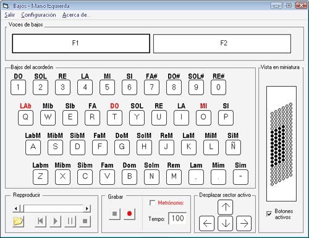Play MiM chord with key L
309x238 pixels.
(211, 147)
